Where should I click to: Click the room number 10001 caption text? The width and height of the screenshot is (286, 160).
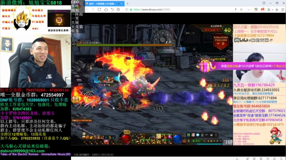[93, 155]
